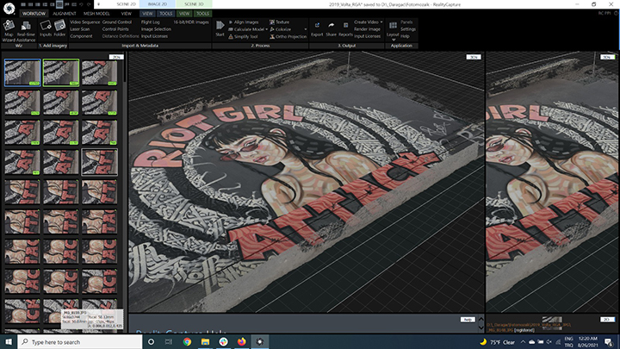Select the first image thumbnail with blue border
This screenshot has width=620, height=349.
tap(22, 72)
